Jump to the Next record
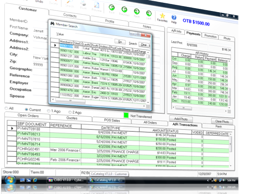The image size is (259, 194). 137,12
